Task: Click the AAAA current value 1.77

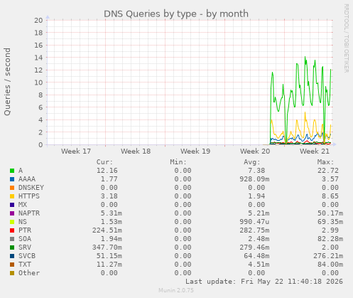Action: (x=109, y=179)
